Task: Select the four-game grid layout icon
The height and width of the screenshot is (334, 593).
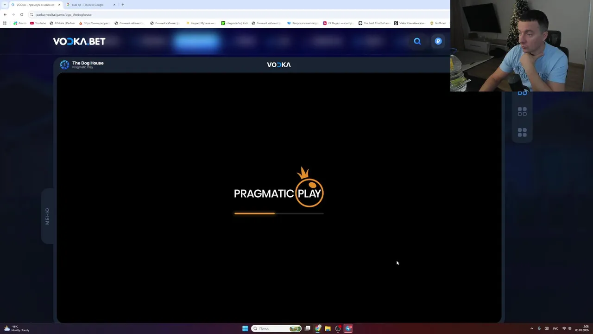Action: point(522,133)
